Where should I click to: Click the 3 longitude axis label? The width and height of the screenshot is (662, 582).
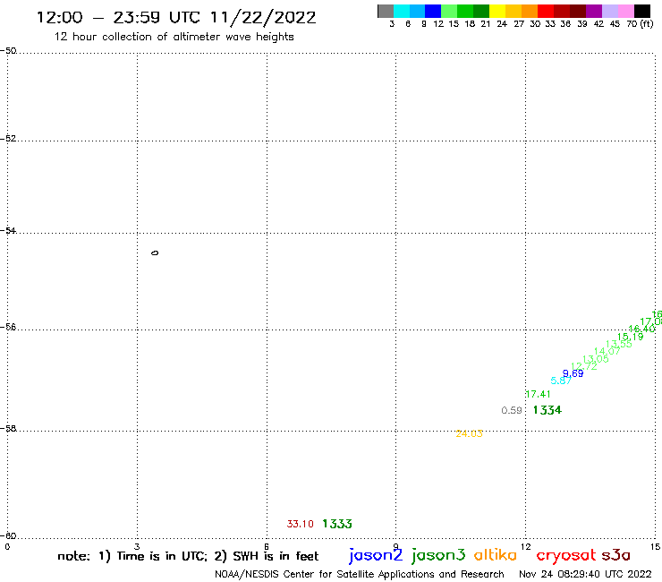[137, 547]
